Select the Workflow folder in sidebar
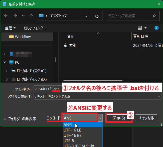The height and width of the screenshot is (147, 163). point(23,37)
